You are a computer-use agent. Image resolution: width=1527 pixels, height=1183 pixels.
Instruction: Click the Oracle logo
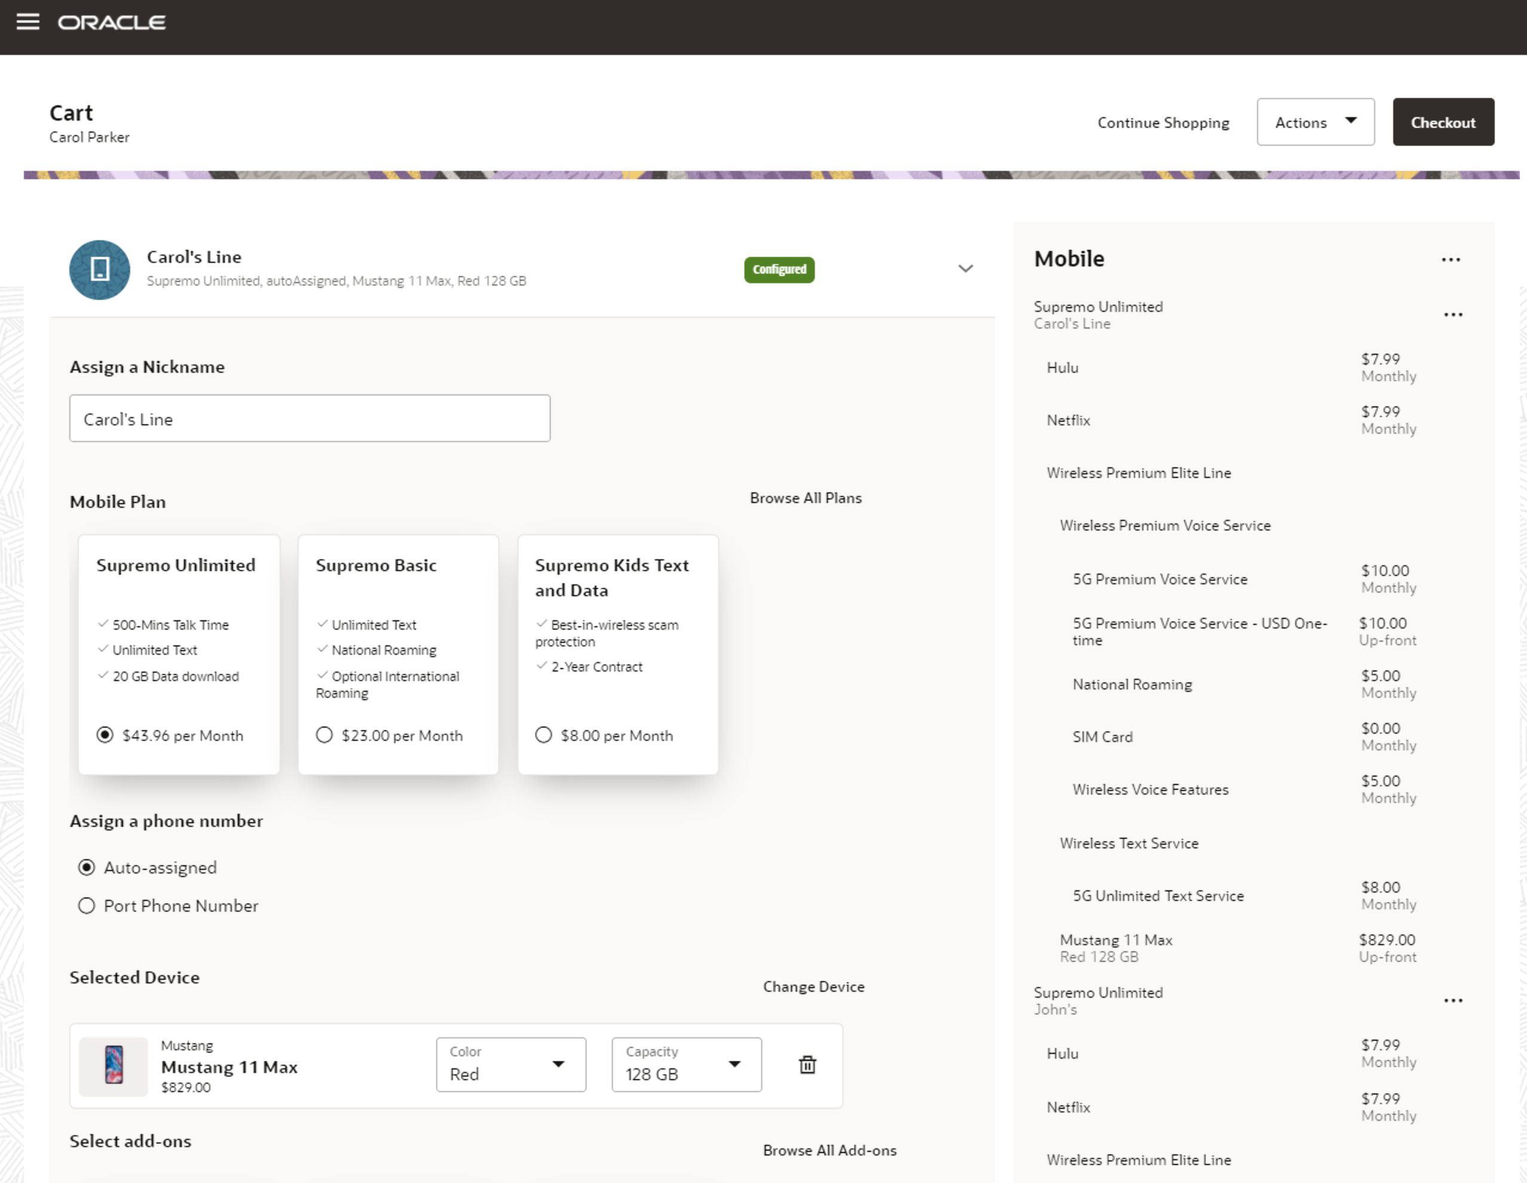(112, 22)
